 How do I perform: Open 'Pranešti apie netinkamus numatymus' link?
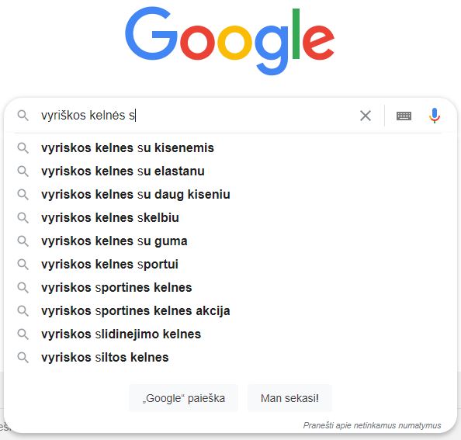pos(372,425)
